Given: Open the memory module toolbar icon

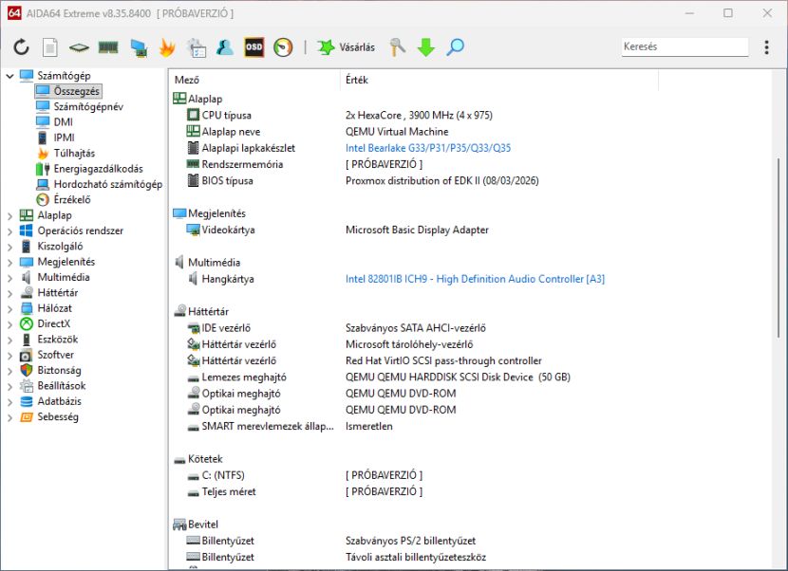Looking at the screenshot, I should point(108,47).
